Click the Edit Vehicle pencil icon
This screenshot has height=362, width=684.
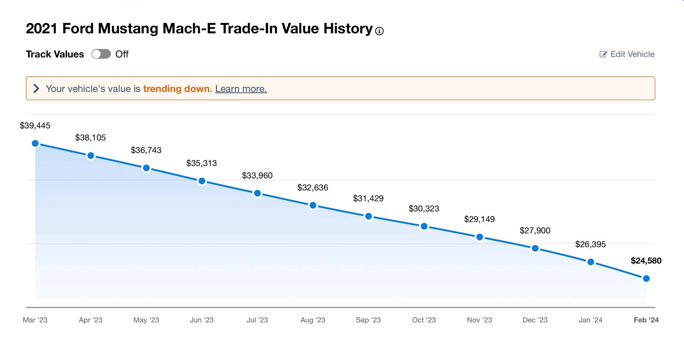click(603, 54)
